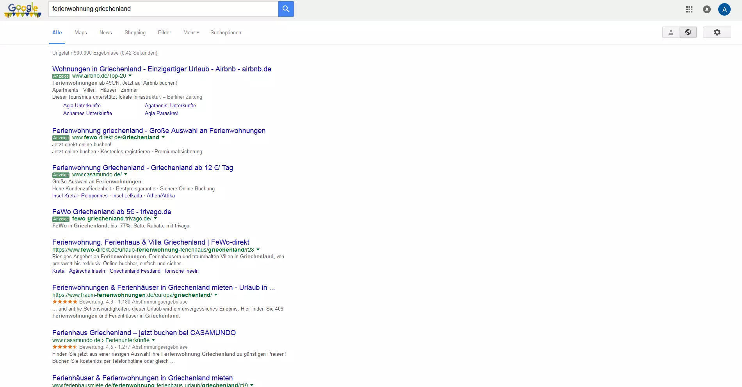The width and height of the screenshot is (742, 387).
Task: Switch to the Bilder tab
Action: coord(165,33)
